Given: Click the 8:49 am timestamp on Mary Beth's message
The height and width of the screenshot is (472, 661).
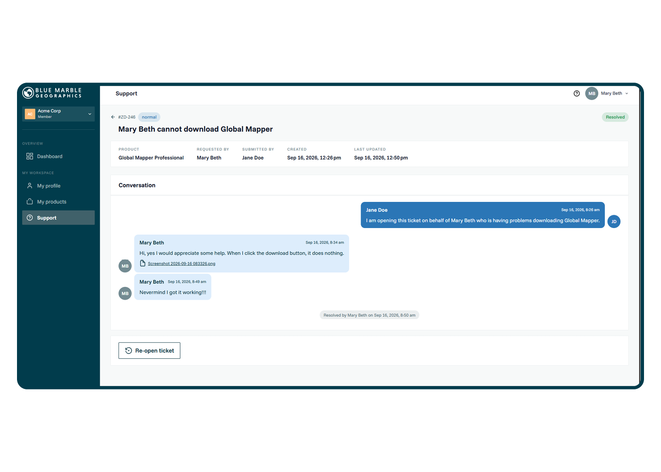Looking at the screenshot, I should point(187,282).
